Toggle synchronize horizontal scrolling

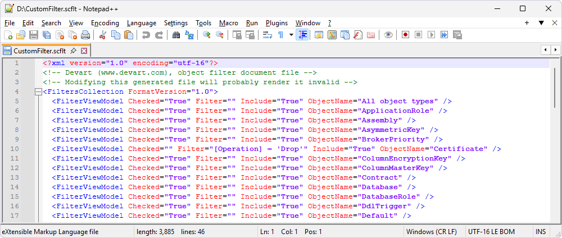tap(250, 35)
